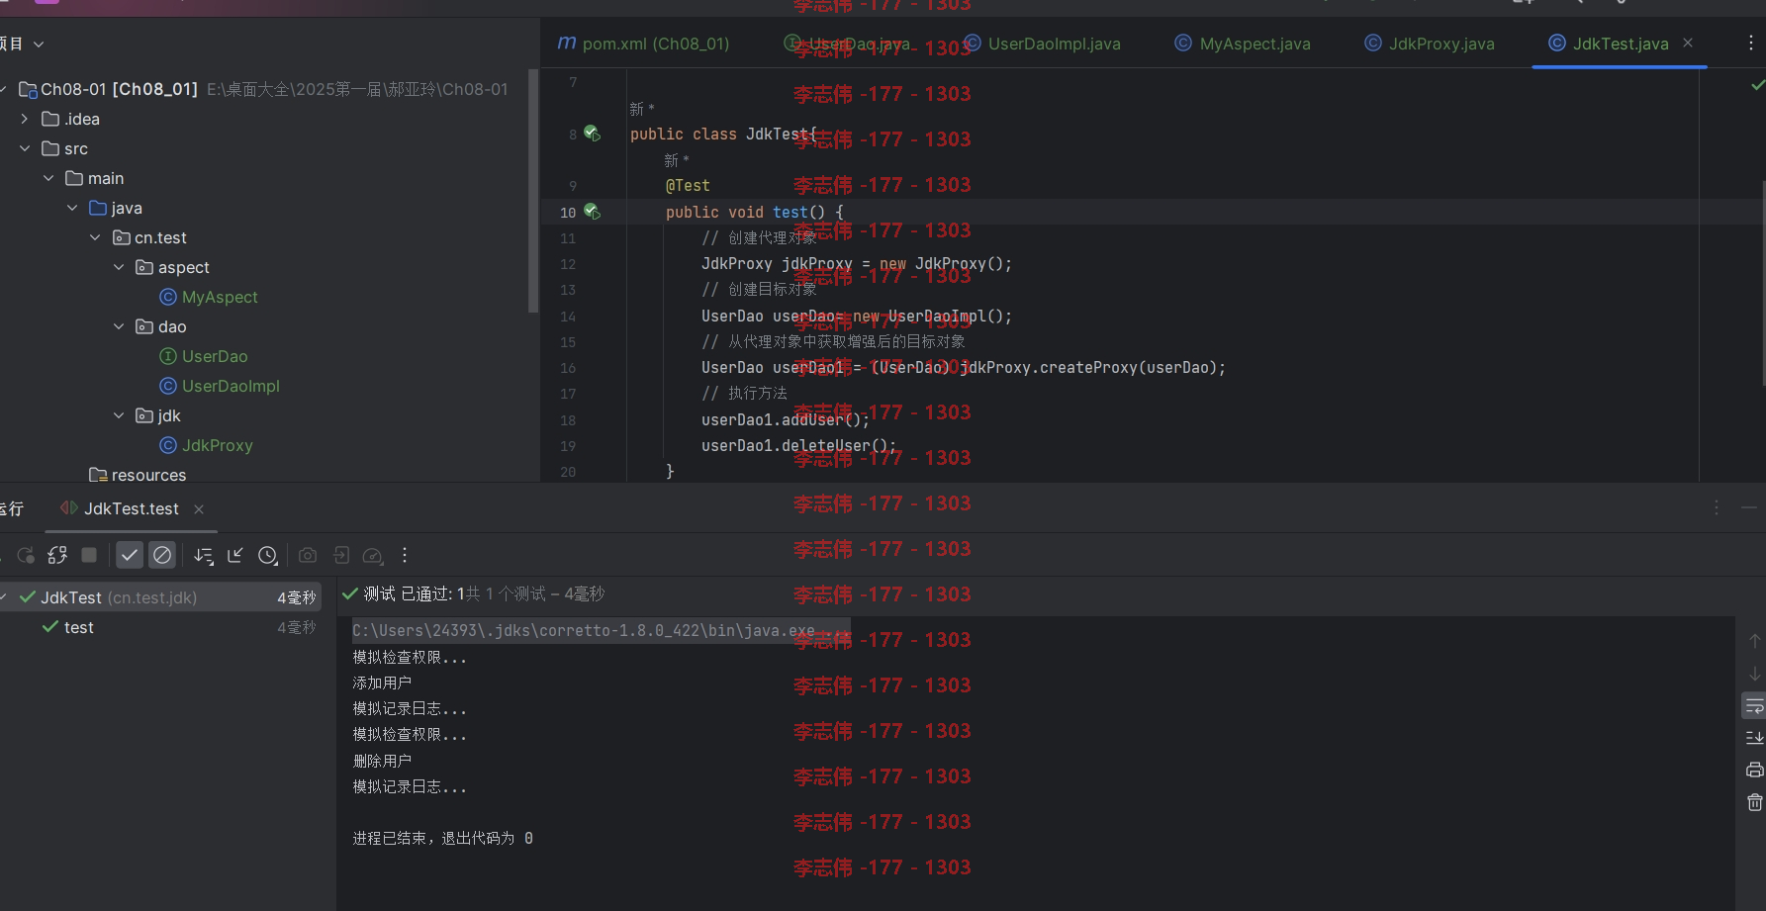Click the camera Dump Threads icon
The height and width of the screenshot is (911, 1766).
(308, 555)
